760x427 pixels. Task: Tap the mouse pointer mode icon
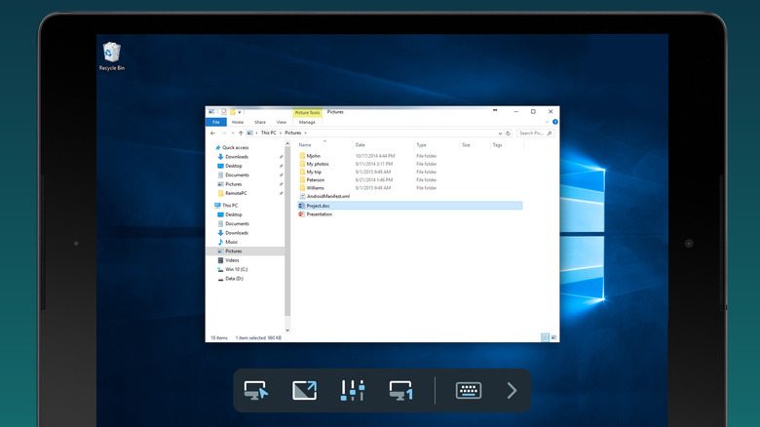tap(256, 391)
